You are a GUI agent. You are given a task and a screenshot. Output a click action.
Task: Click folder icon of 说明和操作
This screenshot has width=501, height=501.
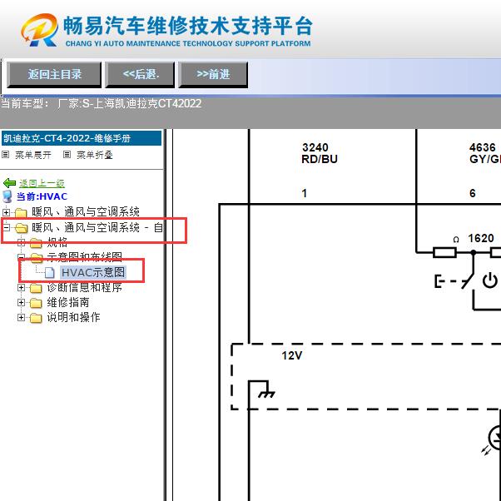pyautogui.click(x=36, y=318)
